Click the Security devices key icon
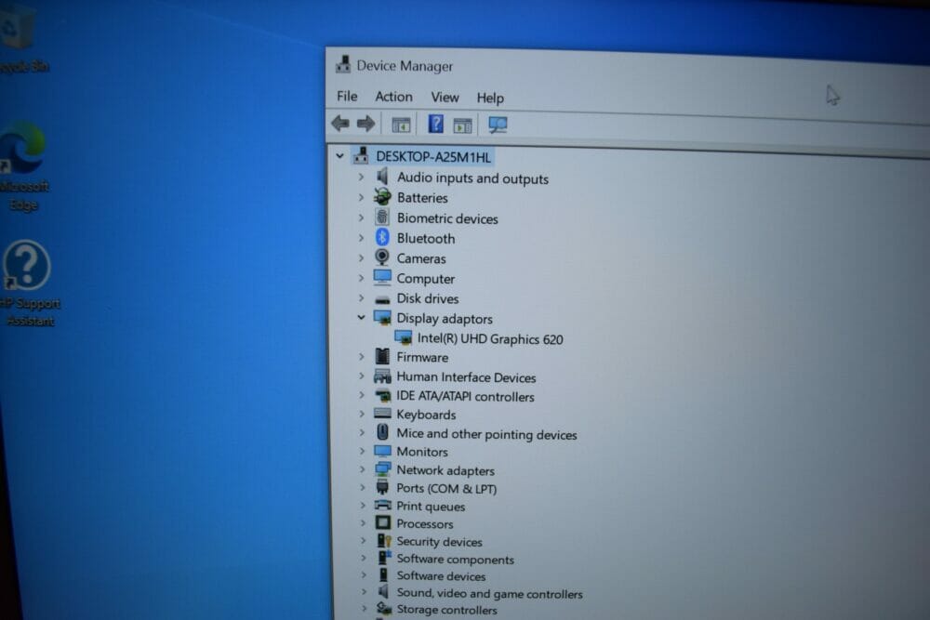This screenshot has width=930, height=620. tap(384, 540)
